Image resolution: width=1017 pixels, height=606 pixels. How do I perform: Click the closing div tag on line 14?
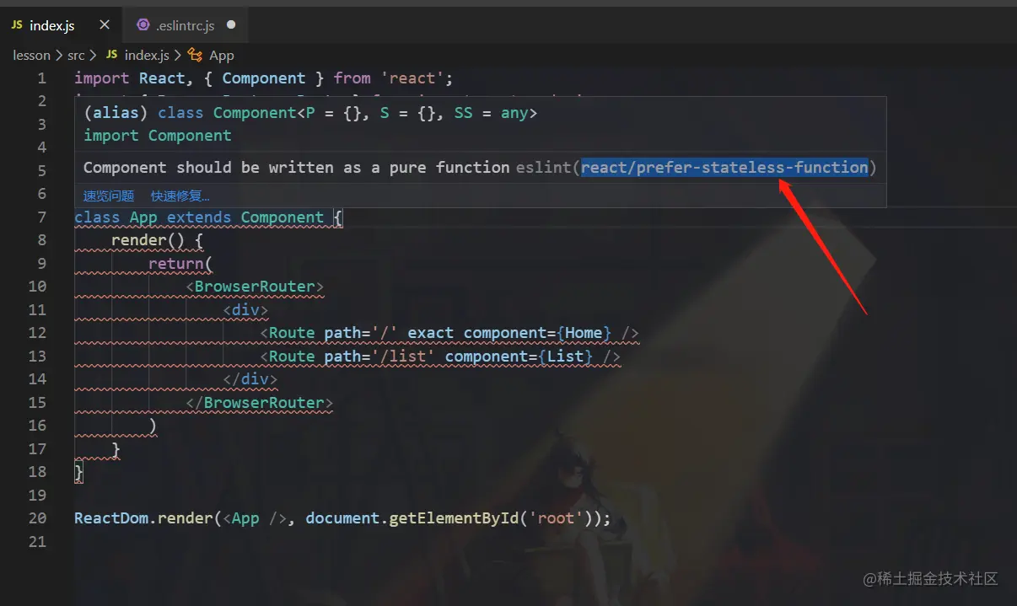[250, 379]
